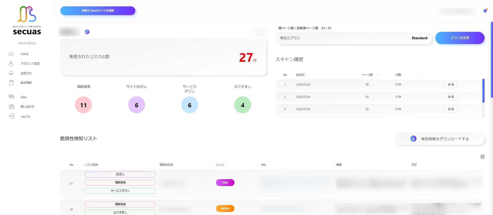Click the High level badge in row 01
The height and width of the screenshot is (215, 493).
pos(225,182)
